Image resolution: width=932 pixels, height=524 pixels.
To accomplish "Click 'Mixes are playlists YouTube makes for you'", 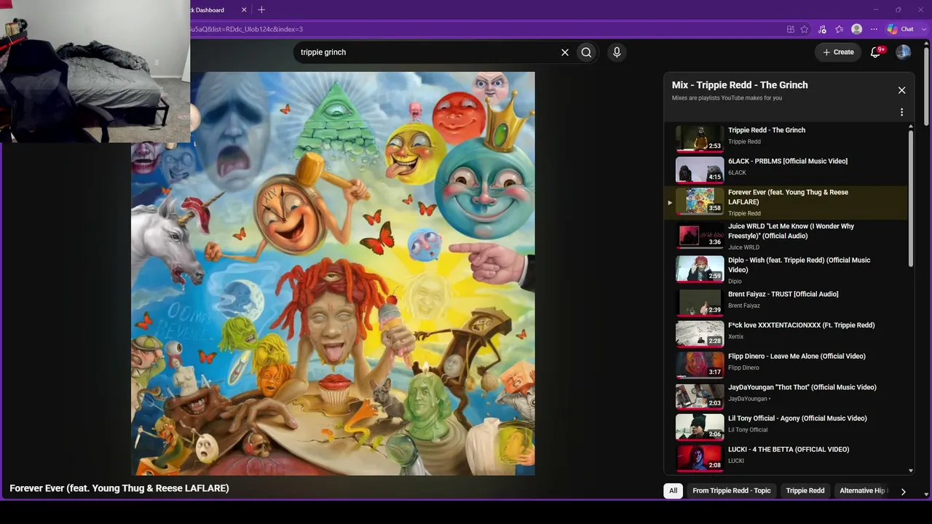I will click(727, 98).
